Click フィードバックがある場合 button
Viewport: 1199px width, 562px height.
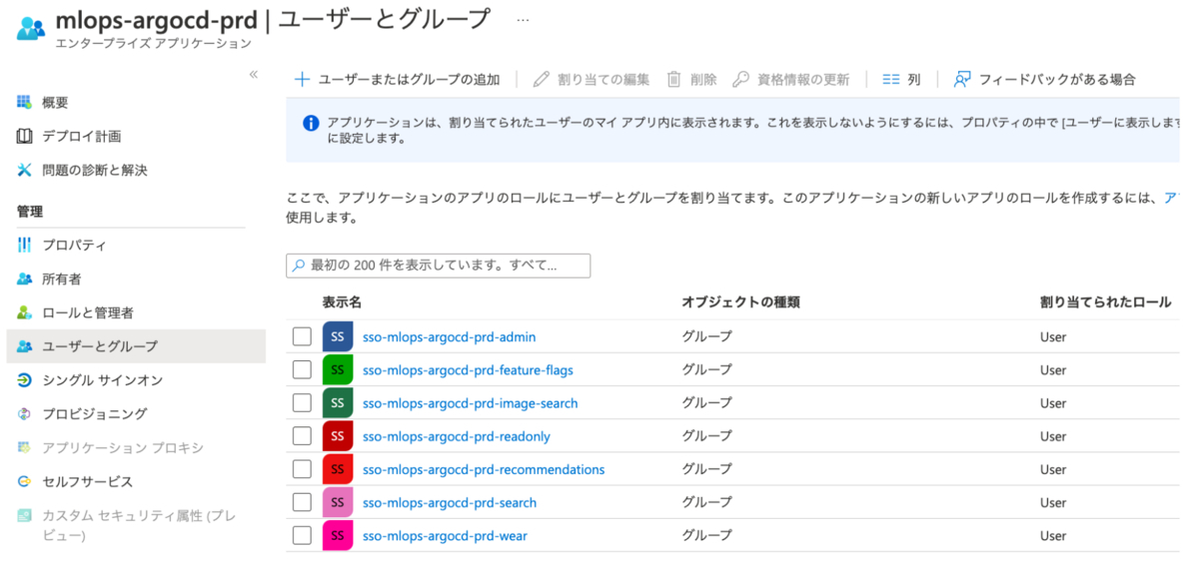[1044, 79]
